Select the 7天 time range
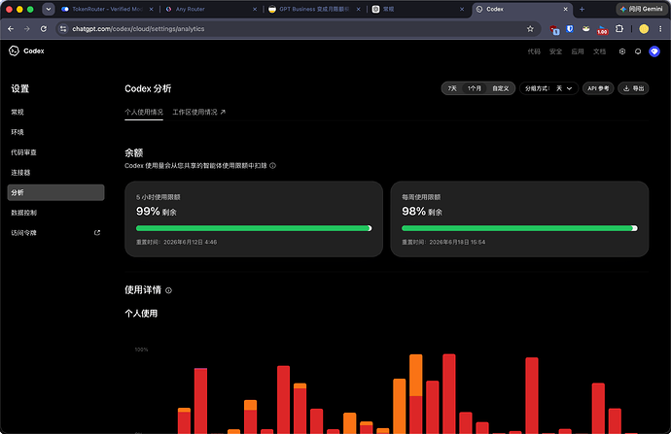 tap(452, 88)
